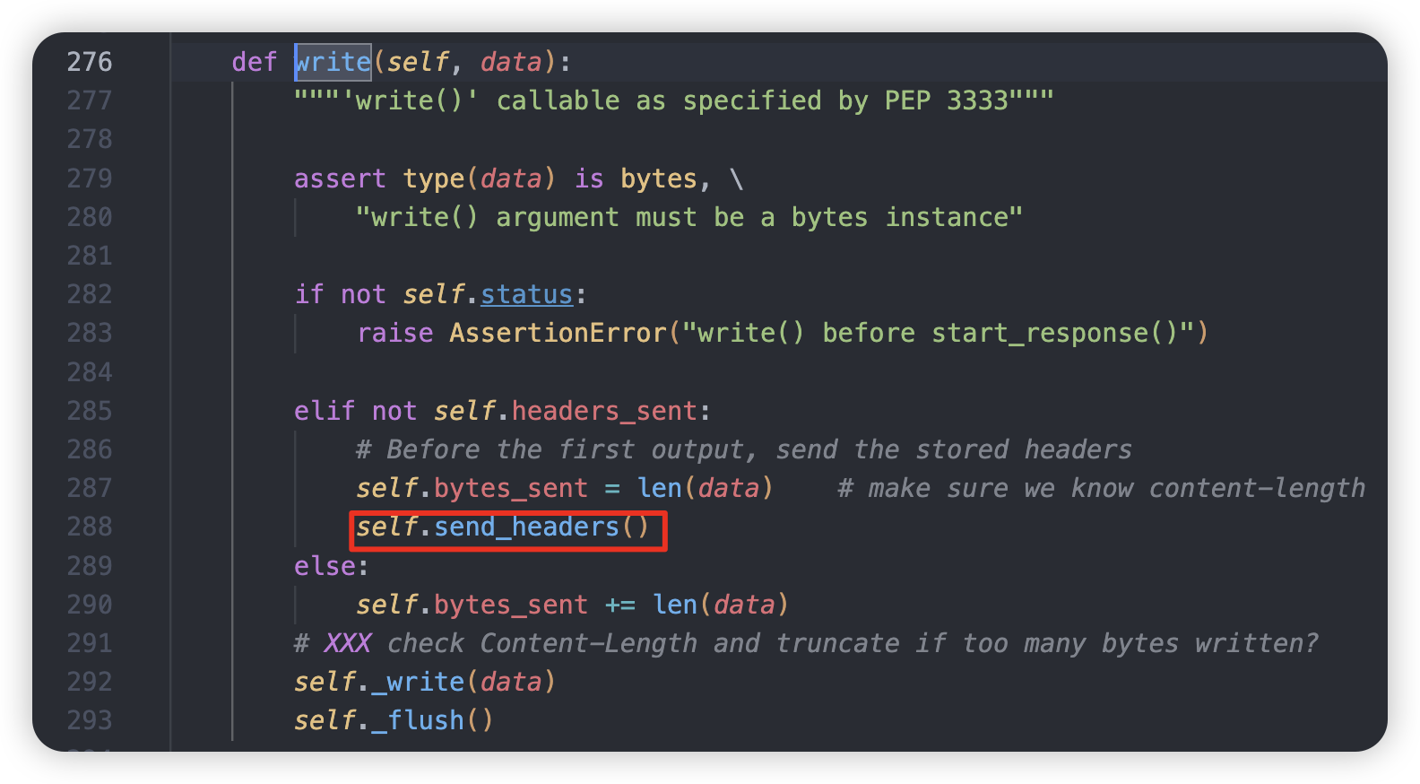Viewport: 1420px width, 784px height.
Task: Click the 'else:' keyword
Action: click(x=331, y=566)
